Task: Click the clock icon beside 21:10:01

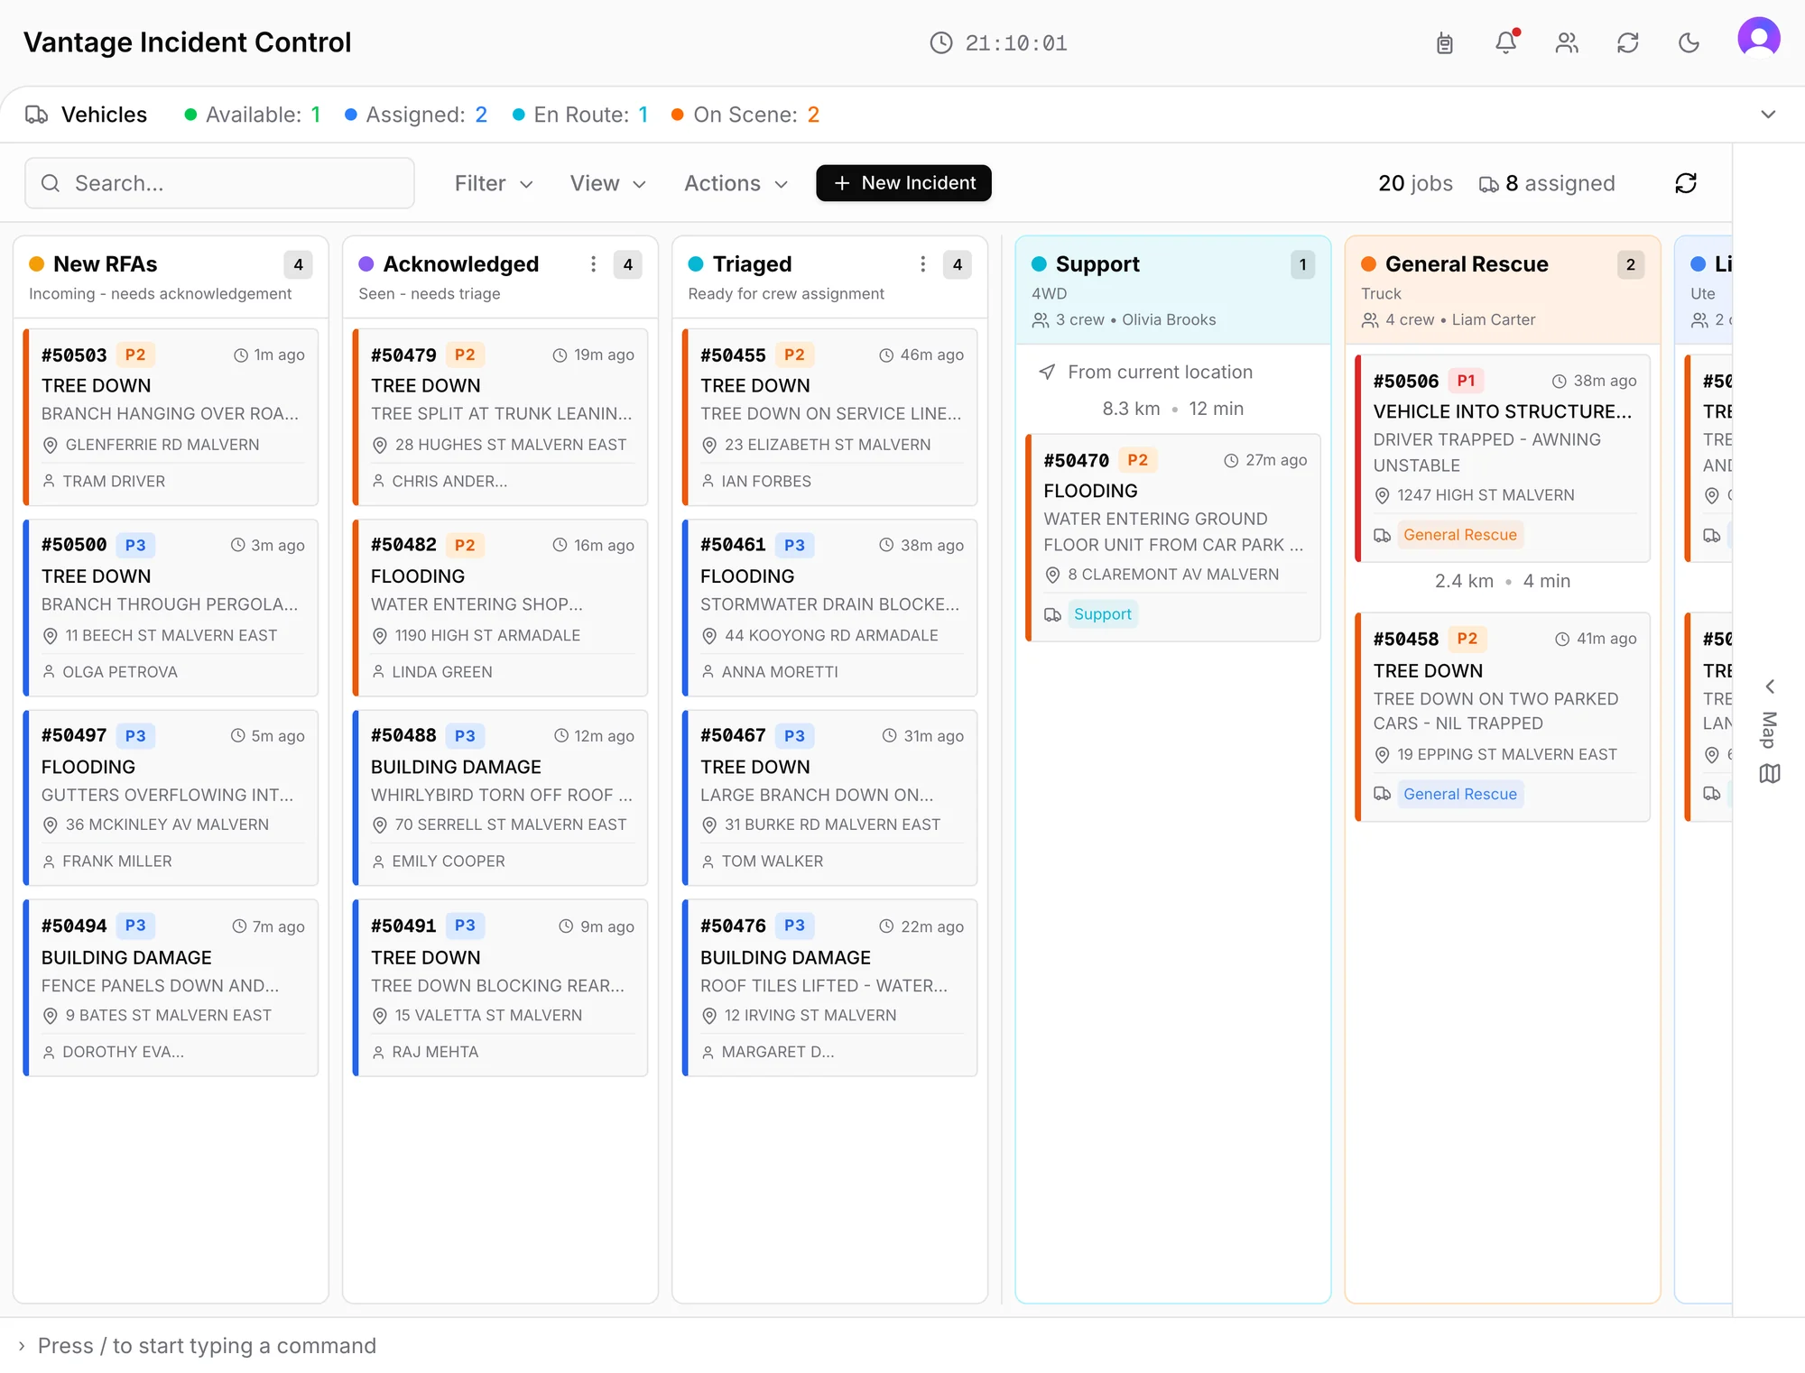Action: [941, 42]
